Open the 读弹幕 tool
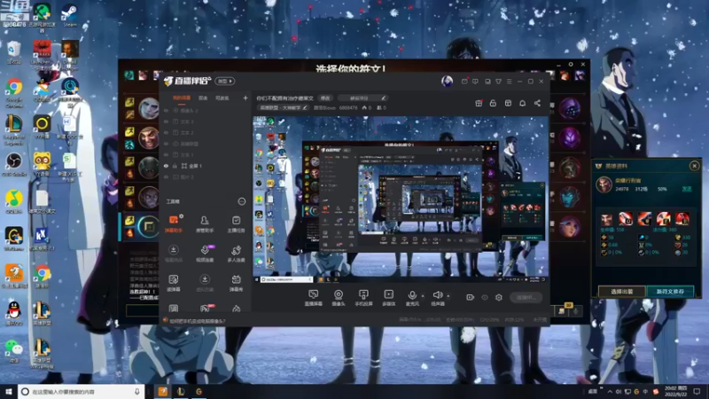709x399 pixels. 174,283
